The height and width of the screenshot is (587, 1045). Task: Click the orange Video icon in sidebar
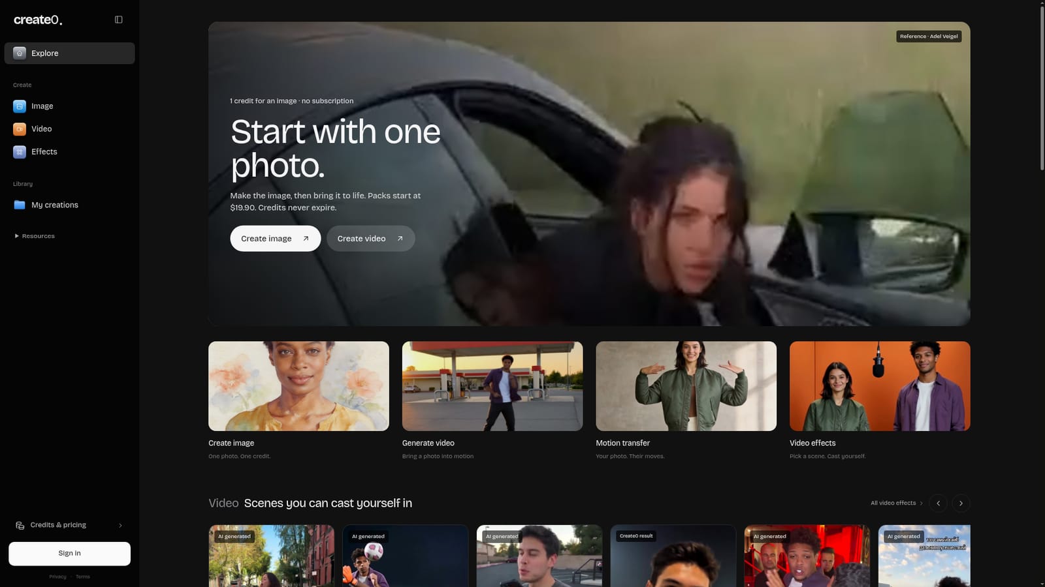(x=20, y=128)
